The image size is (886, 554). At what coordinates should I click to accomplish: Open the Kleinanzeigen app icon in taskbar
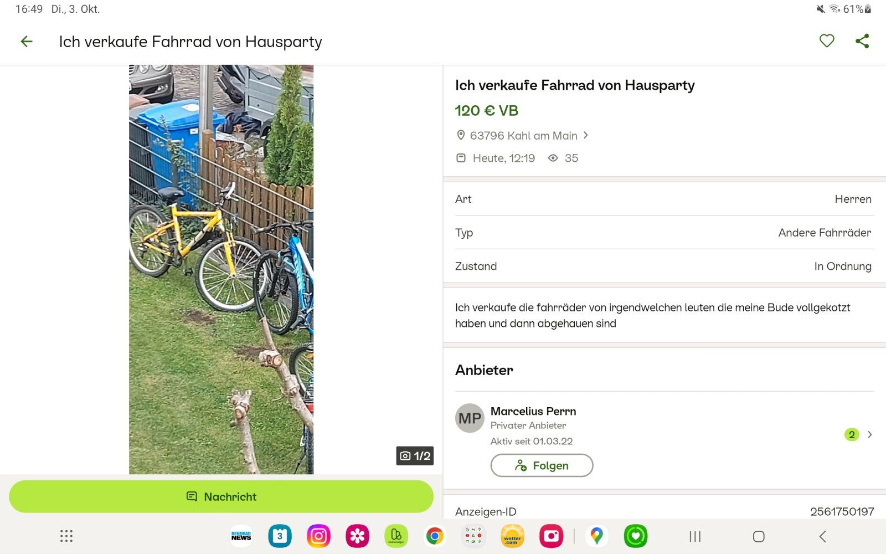click(396, 536)
